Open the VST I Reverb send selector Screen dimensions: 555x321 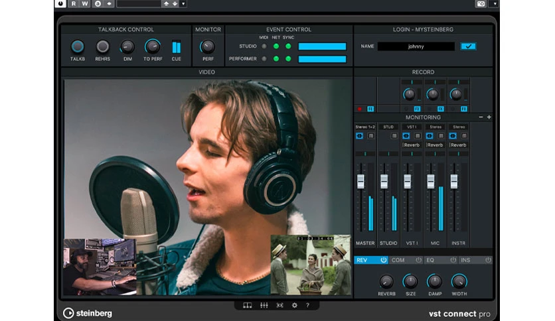tap(412, 145)
